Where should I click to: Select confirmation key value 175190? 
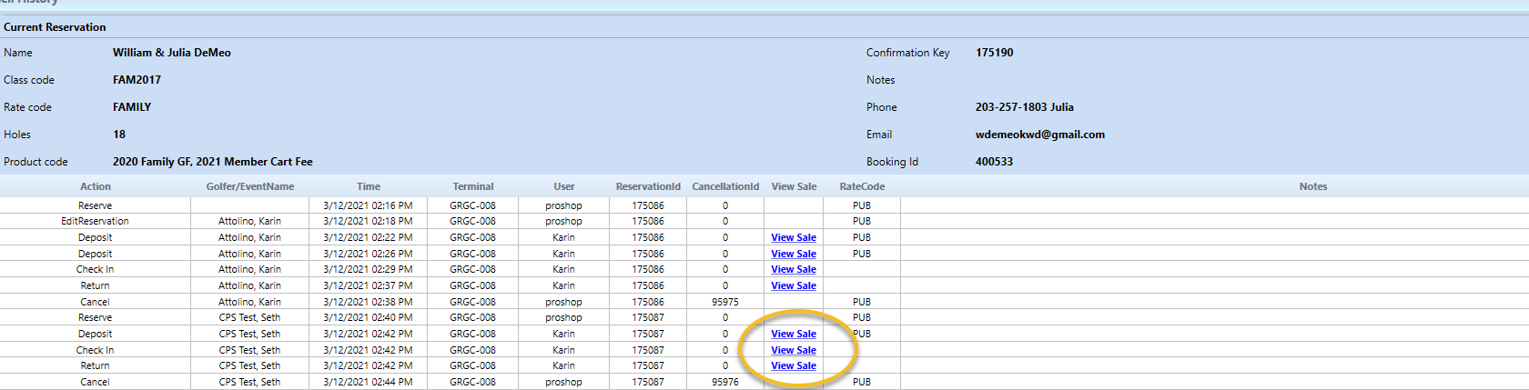click(994, 53)
